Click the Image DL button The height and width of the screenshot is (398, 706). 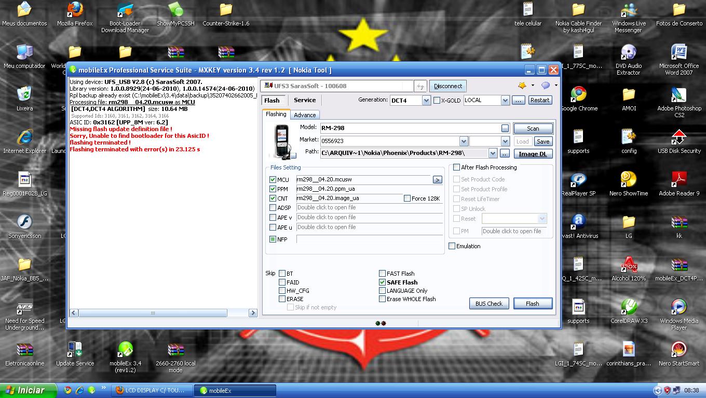point(533,154)
